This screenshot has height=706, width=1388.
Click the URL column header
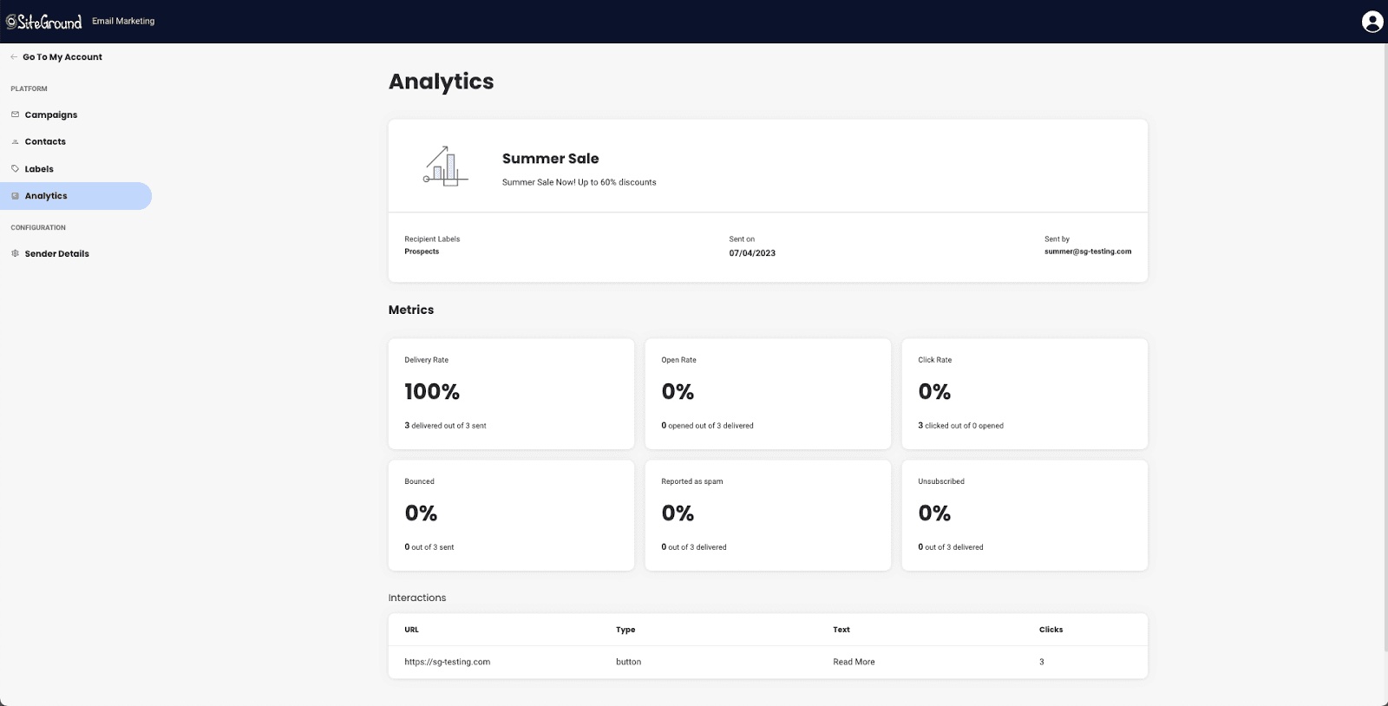(x=411, y=630)
